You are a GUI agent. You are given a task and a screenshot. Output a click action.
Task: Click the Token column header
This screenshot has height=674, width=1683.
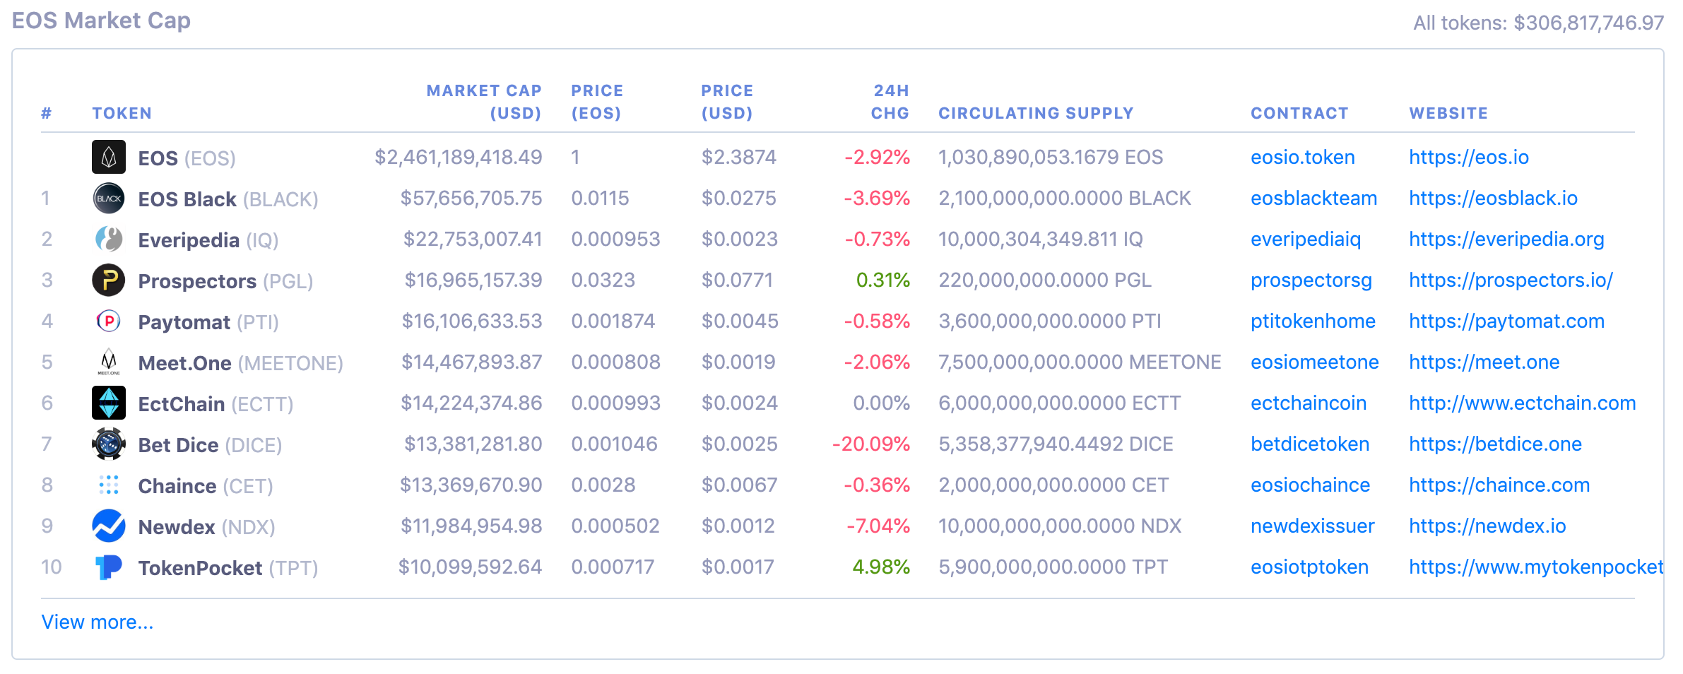click(x=122, y=113)
